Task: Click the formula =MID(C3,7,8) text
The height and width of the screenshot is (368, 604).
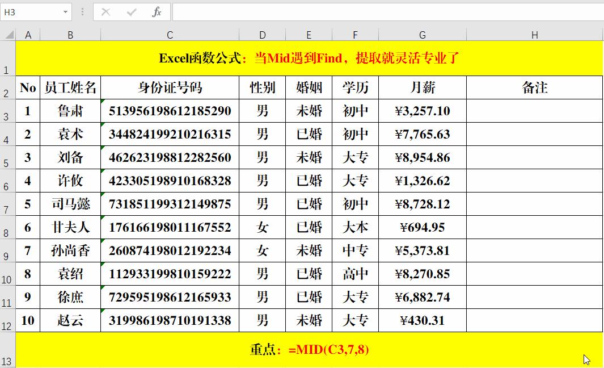Action: [x=328, y=350]
